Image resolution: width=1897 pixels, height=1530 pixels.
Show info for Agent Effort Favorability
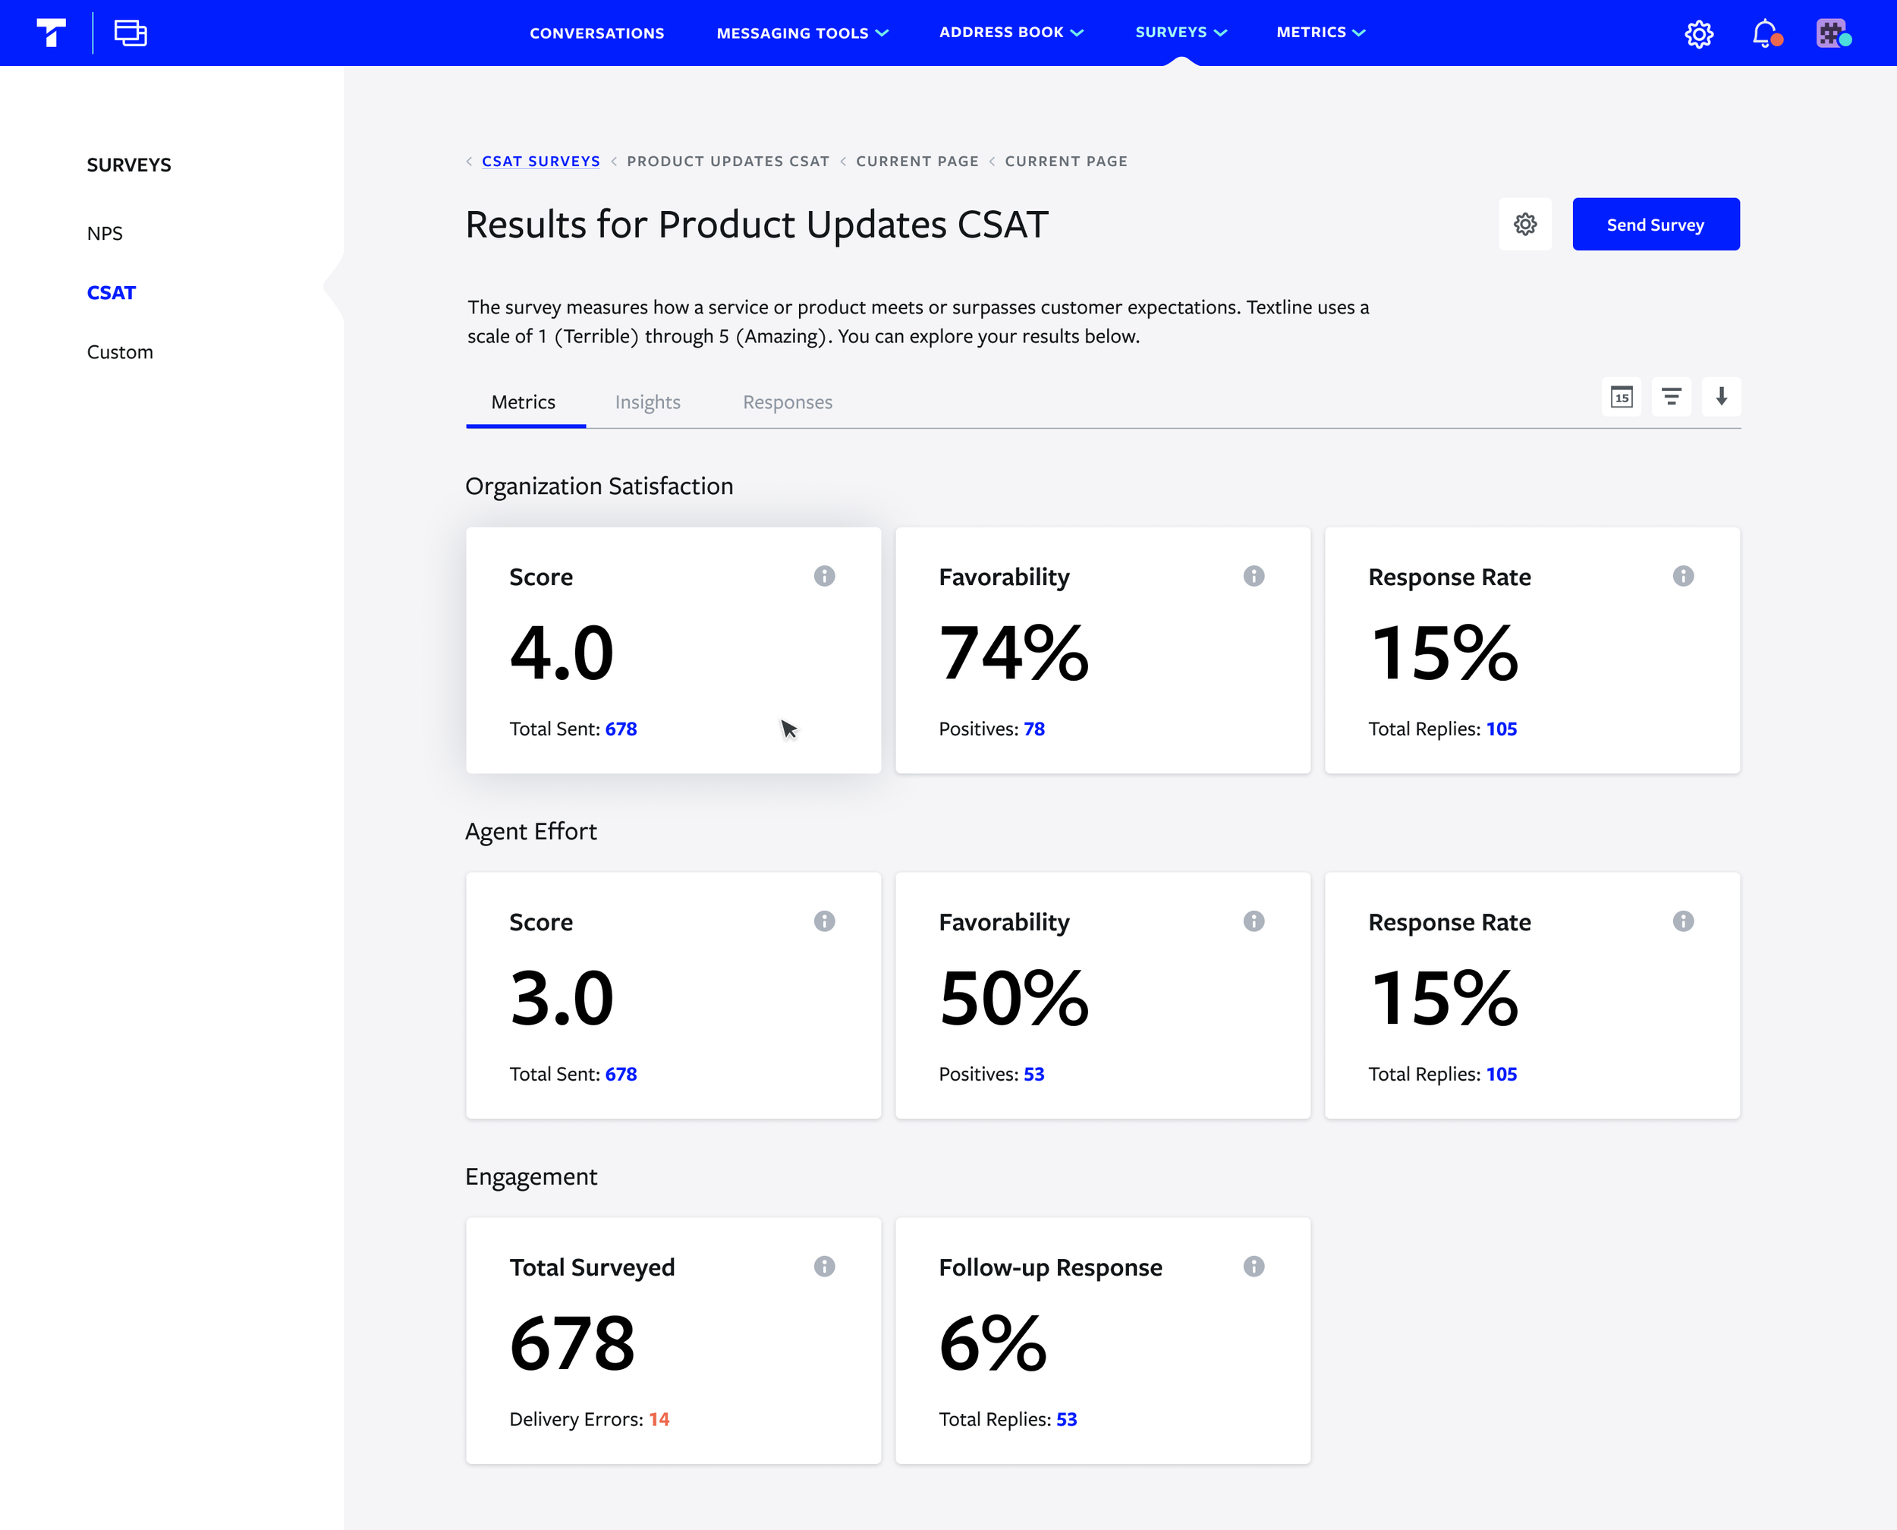[x=1254, y=921]
